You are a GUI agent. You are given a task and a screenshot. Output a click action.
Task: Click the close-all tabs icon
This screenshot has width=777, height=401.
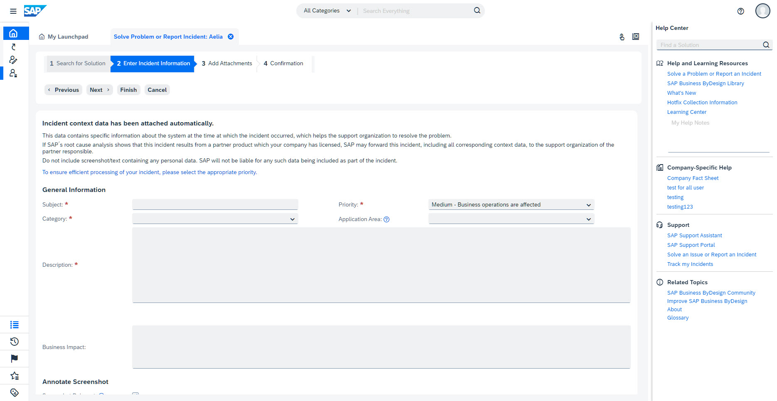click(636, 37)
